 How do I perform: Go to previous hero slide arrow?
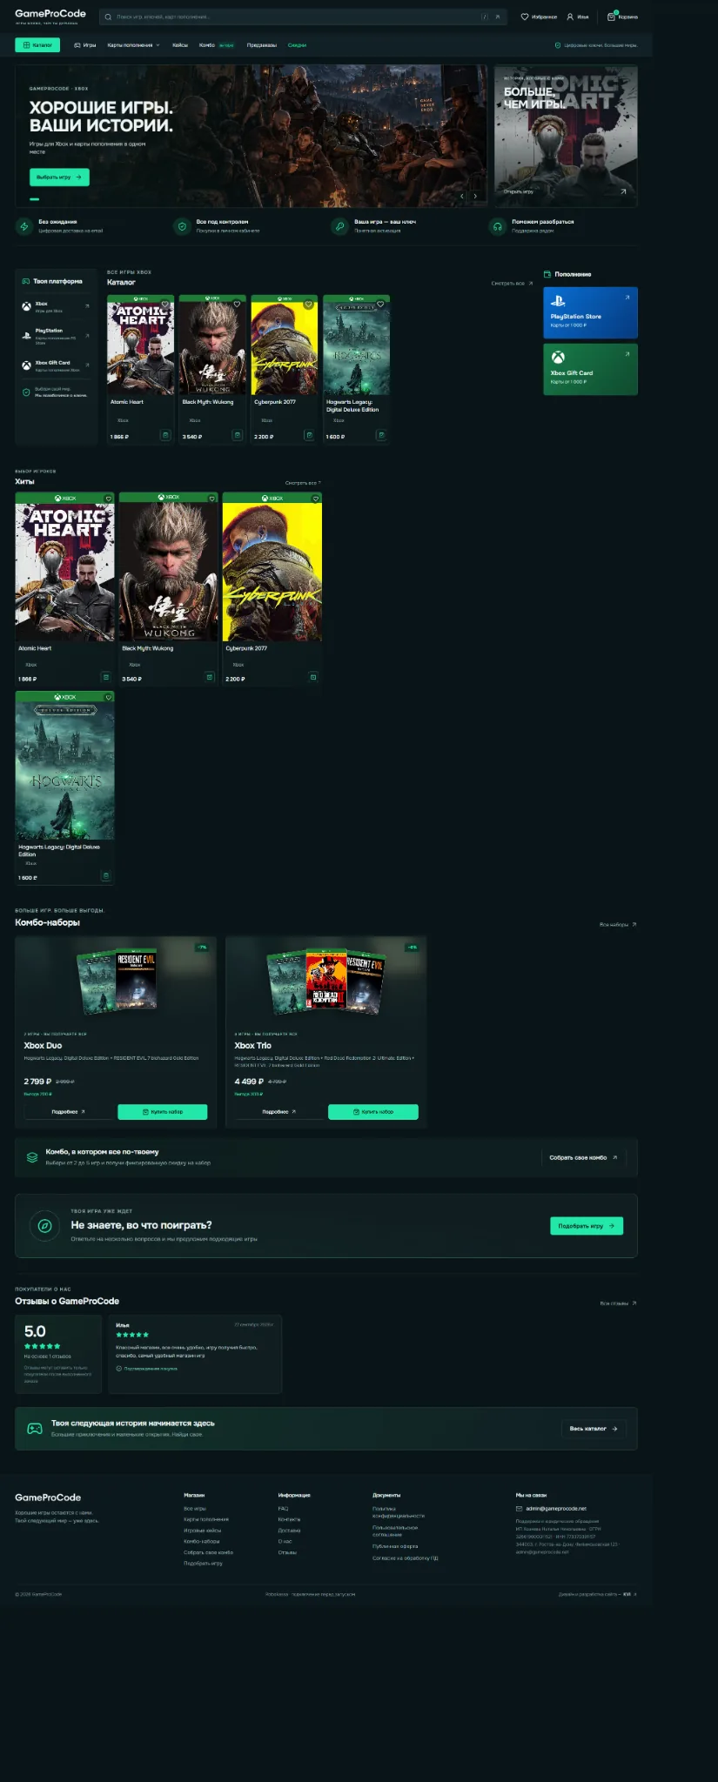click(462, 197)
